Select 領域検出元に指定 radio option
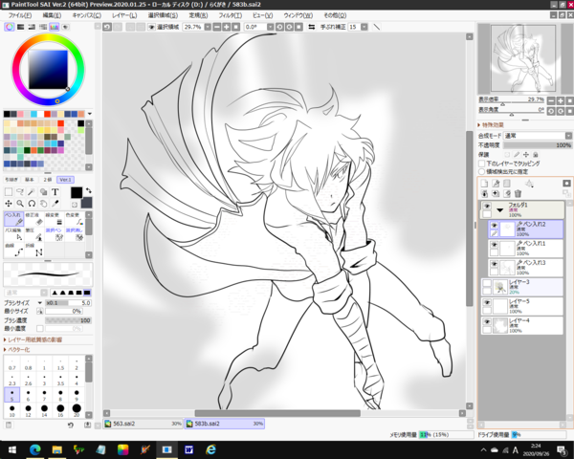The height and width of the screenshot is (459, 574). 482,171
